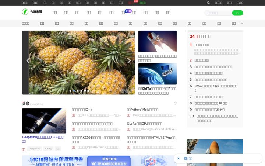Click the green text item in top bar
Image resolution: width=265 pixels, height=166 pixels.
[142, 3]
